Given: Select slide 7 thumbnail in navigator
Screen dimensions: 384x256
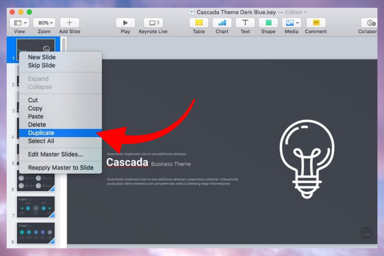Looking at the screenshot, I should click(x=36, y=207).
